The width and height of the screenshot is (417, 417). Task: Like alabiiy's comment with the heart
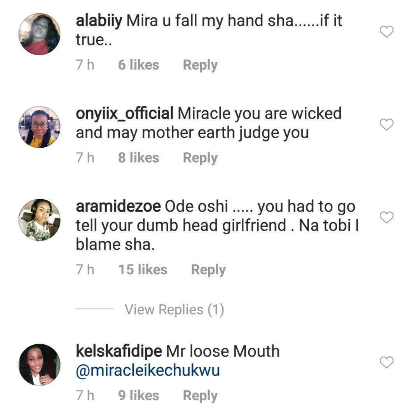(386, 31)
